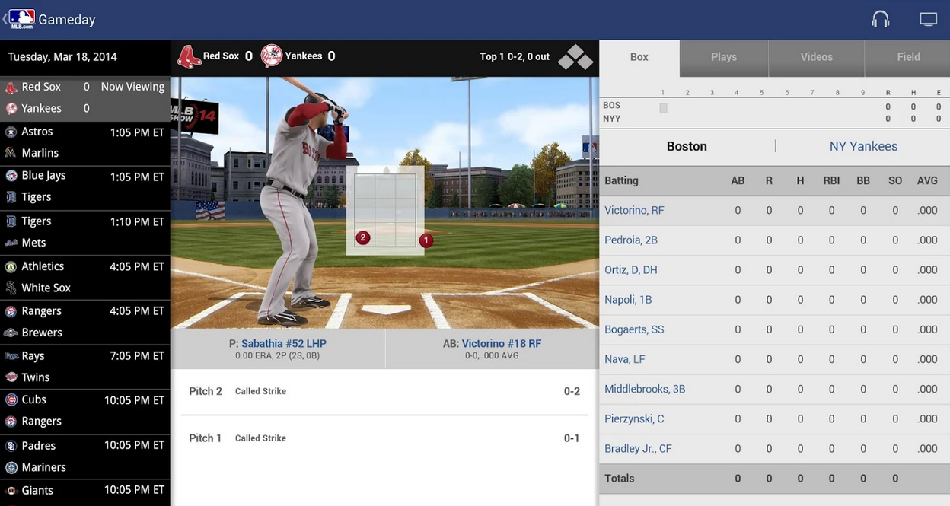Select the Astros vs Marlins game
The image size is (950, 506).
coord(85,143)
